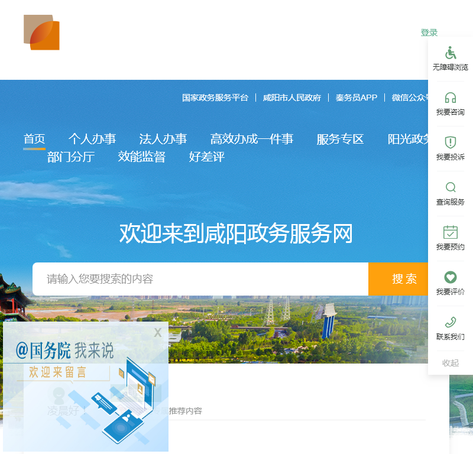Open the 国家政务服务平台 link
The height and width of the screenshot is (454, 473).
(x=215, y=98)
